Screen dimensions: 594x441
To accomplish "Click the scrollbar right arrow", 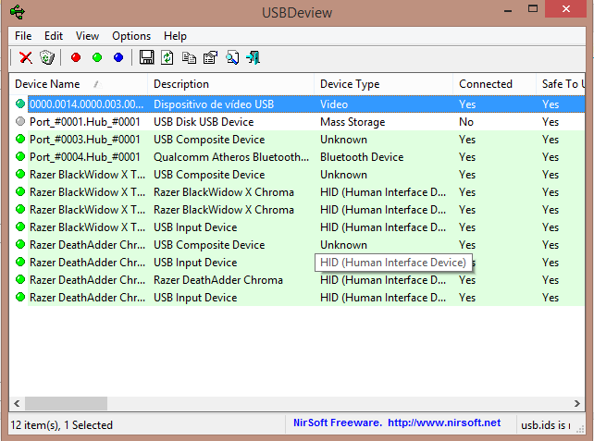I will (x=577, y=403).
